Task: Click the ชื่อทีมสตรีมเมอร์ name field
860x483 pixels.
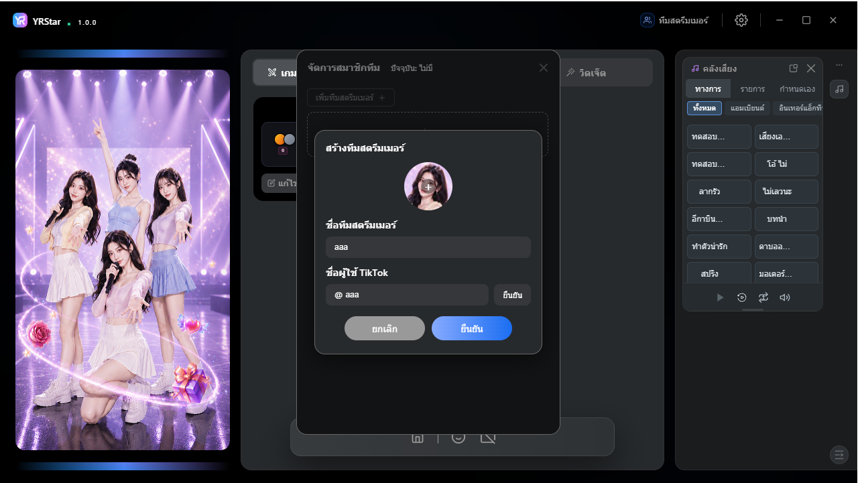Action: [x=428, y=247]
